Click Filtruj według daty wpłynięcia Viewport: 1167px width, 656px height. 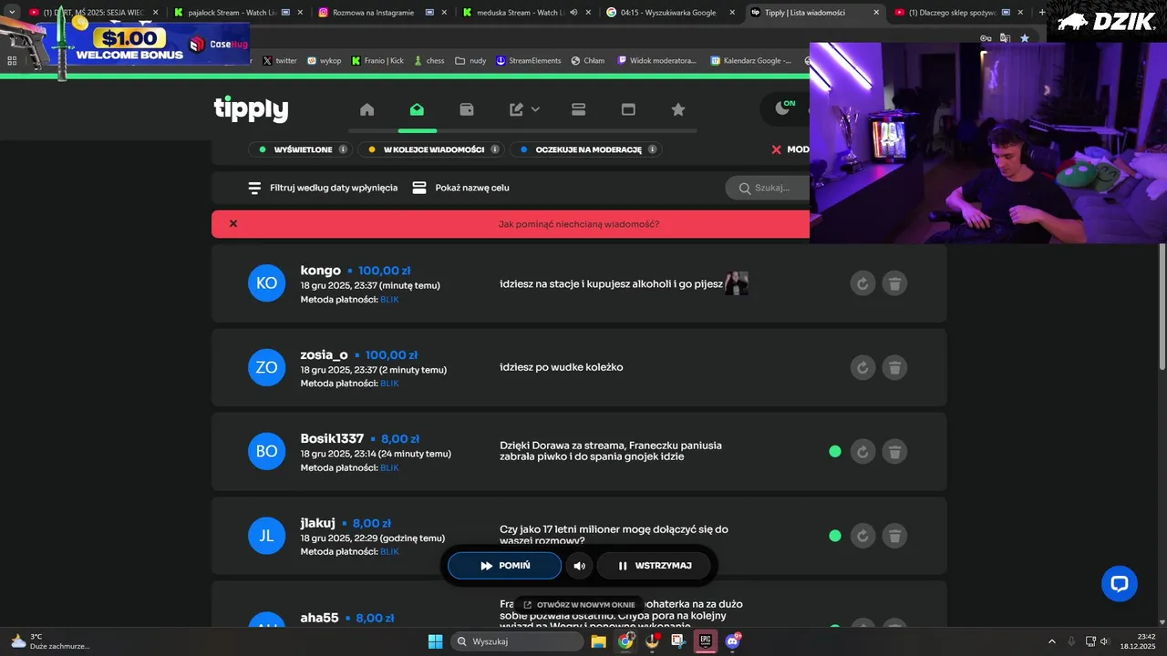pos(324,188)
